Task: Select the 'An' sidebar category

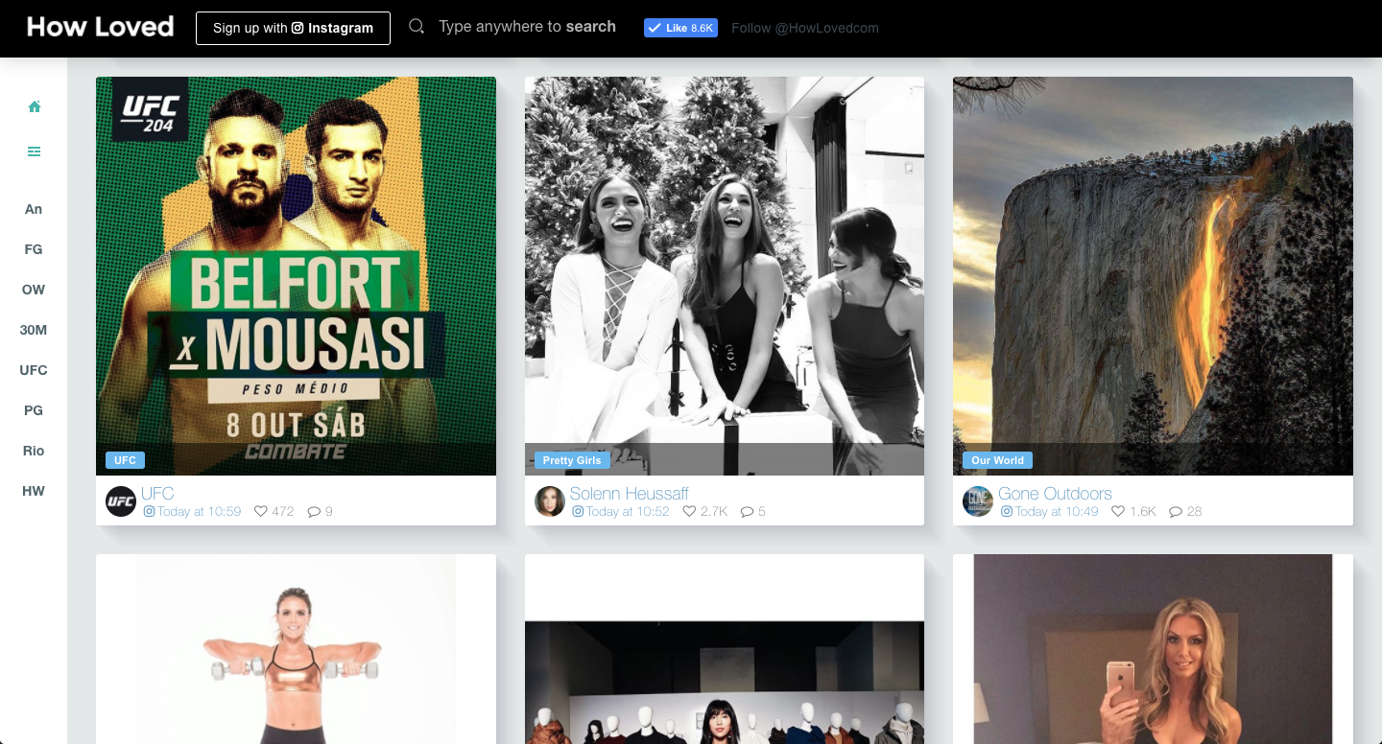Action: [34, 209]
